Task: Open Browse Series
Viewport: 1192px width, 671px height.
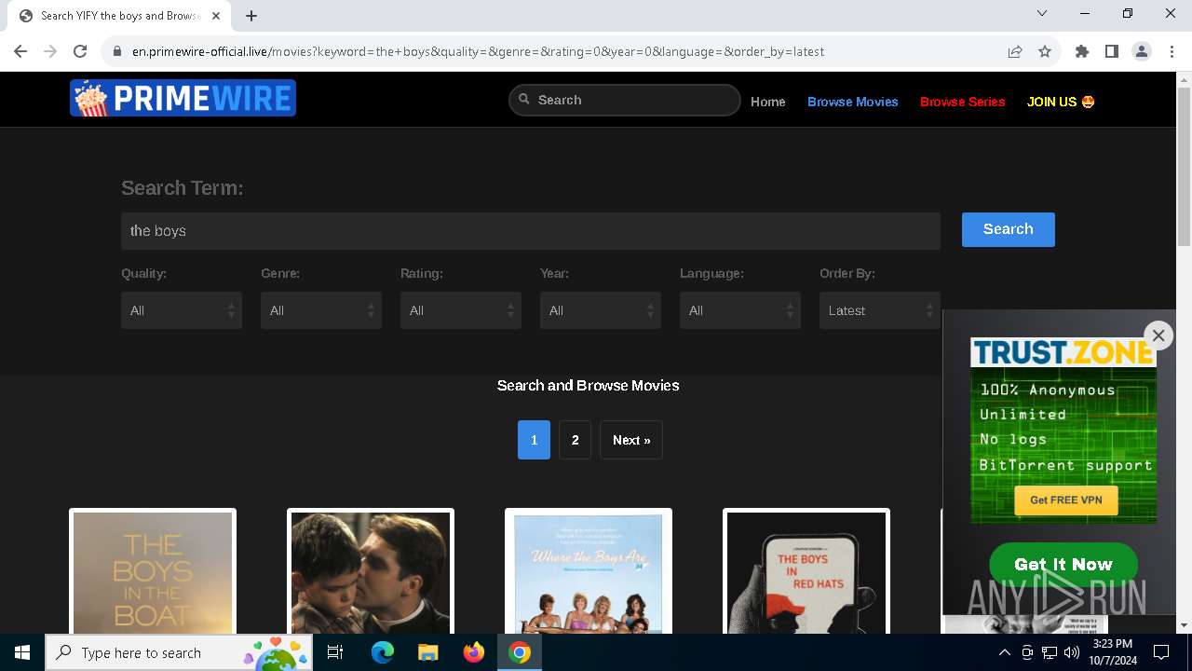Action: (x=963, y=102)
